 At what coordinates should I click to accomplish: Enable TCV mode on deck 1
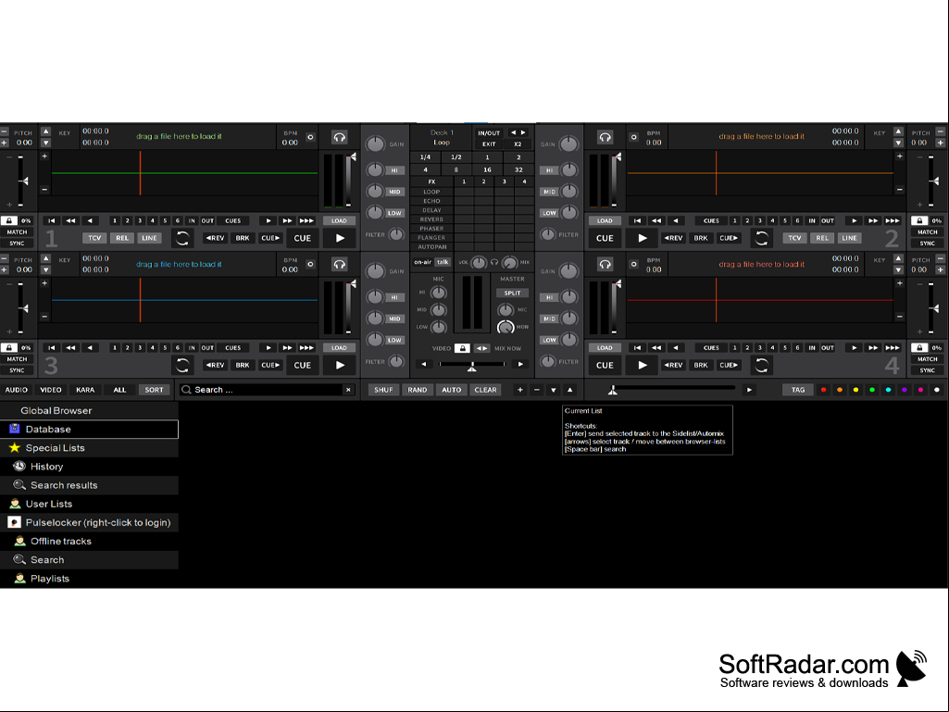click(x=94, y=238)
